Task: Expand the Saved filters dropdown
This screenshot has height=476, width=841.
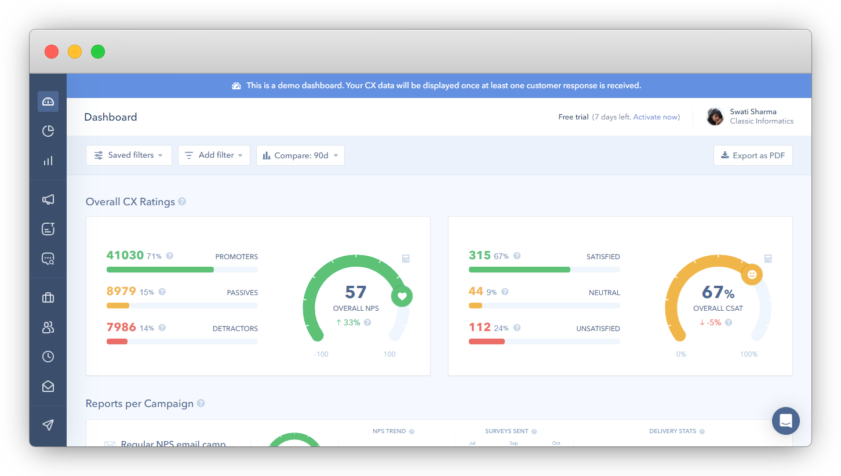Action: tap(128, 155)
